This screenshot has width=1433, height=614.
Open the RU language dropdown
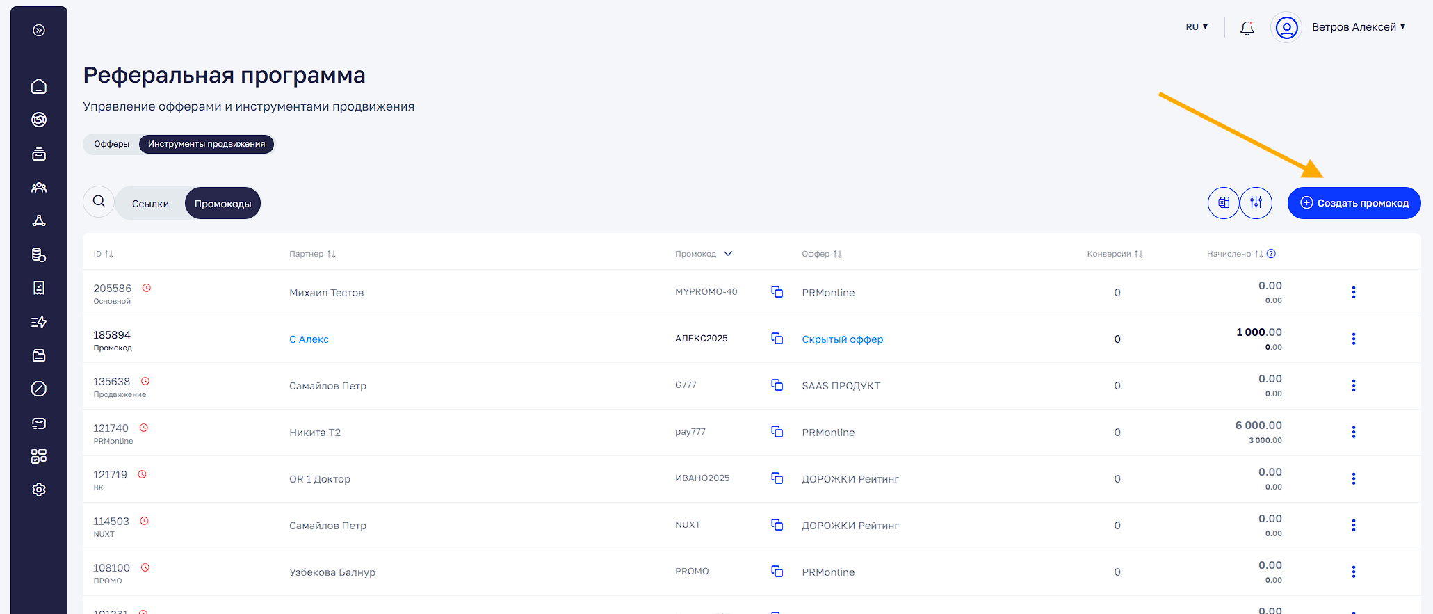(1196, 27)
